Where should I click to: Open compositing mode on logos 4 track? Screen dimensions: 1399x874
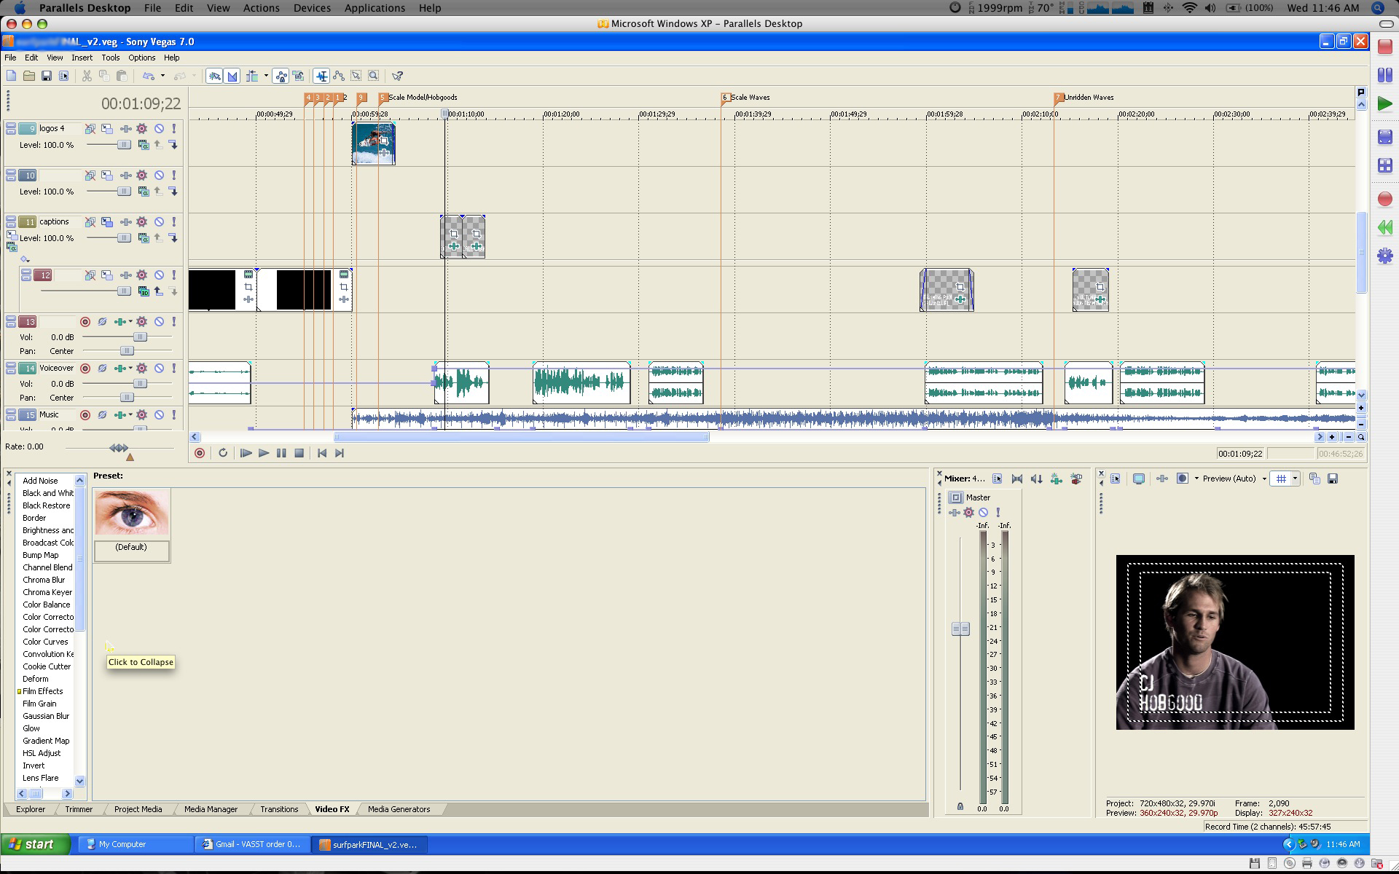144,145
